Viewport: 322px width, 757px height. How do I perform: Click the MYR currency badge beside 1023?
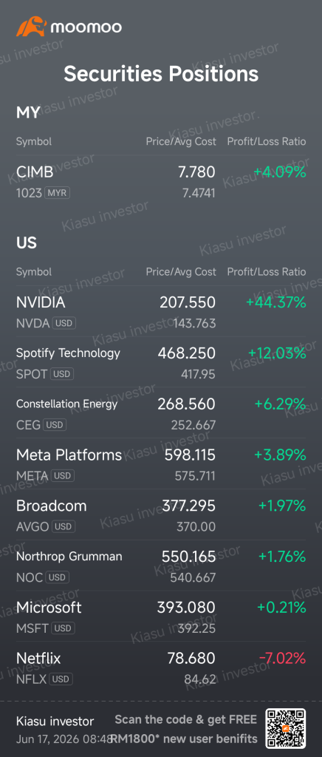click(58, 193)
